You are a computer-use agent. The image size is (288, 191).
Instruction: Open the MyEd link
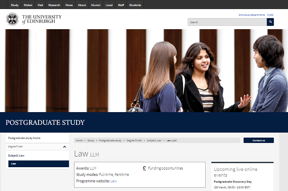pyautogui.click(x=270, y=15)
